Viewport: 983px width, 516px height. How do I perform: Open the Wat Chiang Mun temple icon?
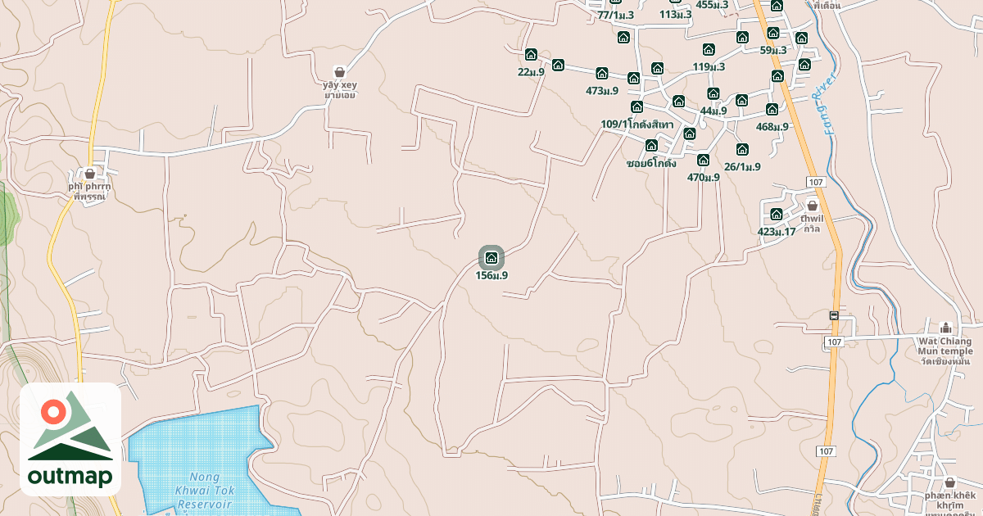tap(944, 328)
